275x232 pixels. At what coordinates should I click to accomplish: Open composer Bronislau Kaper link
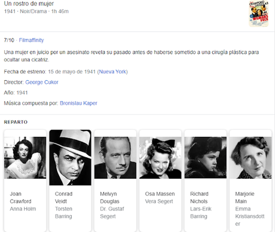click(x=78, y=103)
